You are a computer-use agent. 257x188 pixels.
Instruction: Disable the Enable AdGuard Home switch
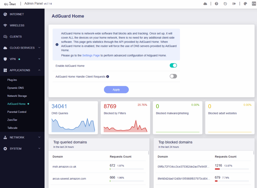click(x=173, y=66)
